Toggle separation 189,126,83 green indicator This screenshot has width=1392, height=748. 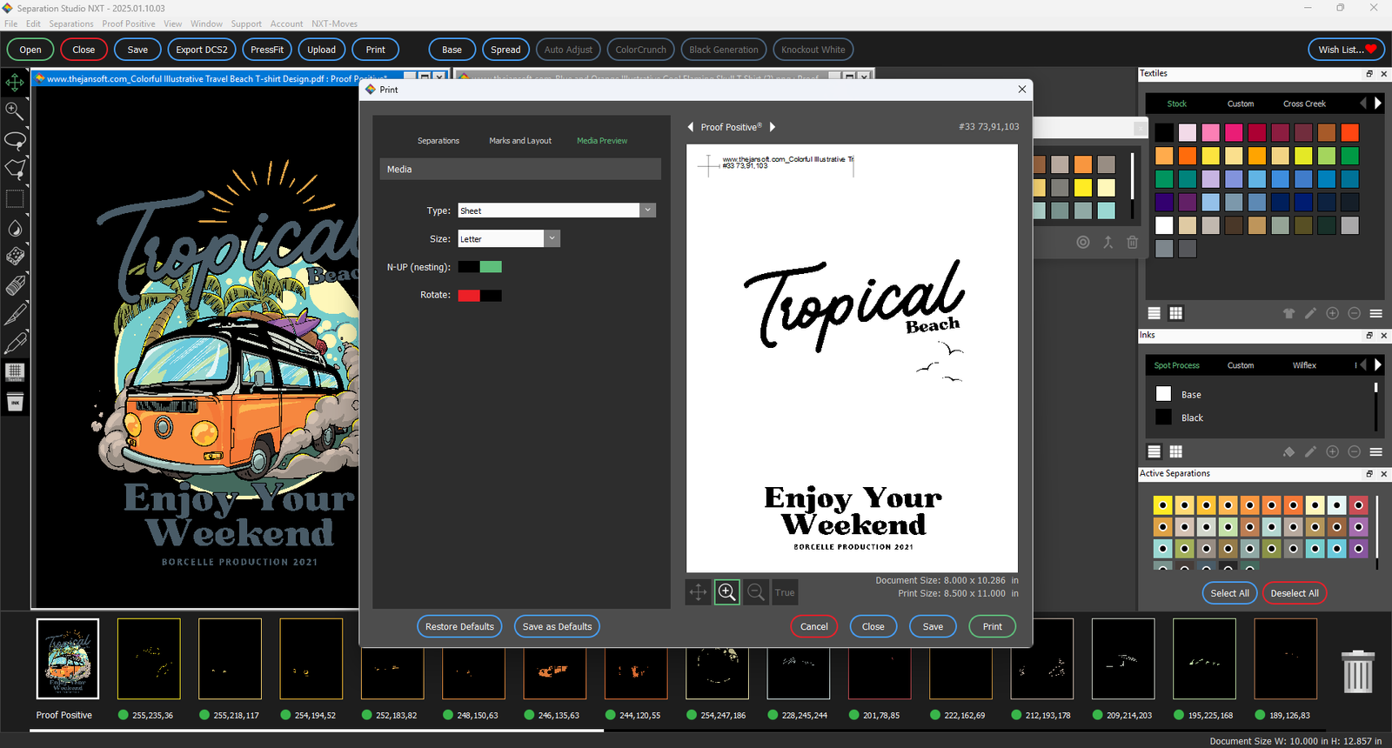[1261, 715]
